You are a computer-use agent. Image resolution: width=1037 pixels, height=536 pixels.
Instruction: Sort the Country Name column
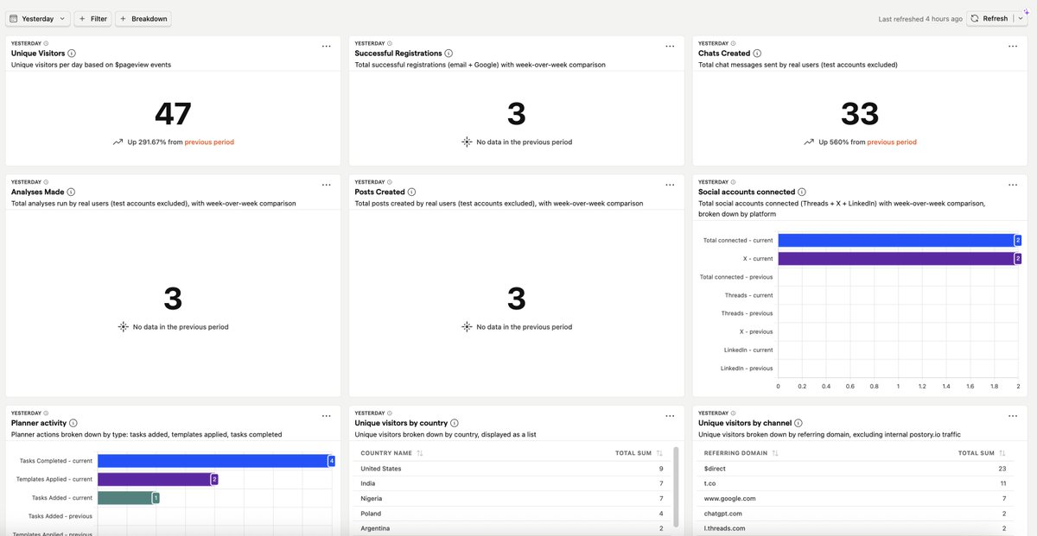point(391,453)
